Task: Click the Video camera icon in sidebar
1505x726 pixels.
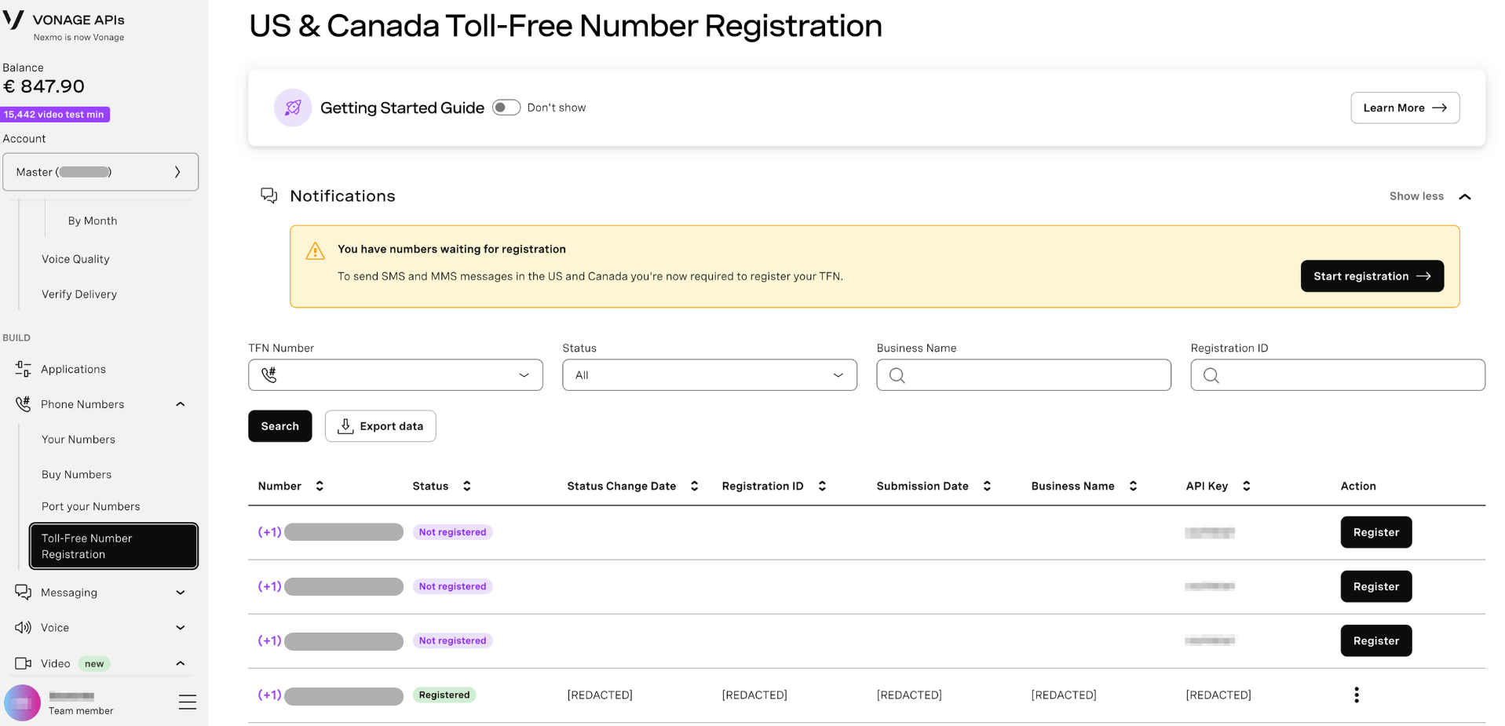Action: 24,663
